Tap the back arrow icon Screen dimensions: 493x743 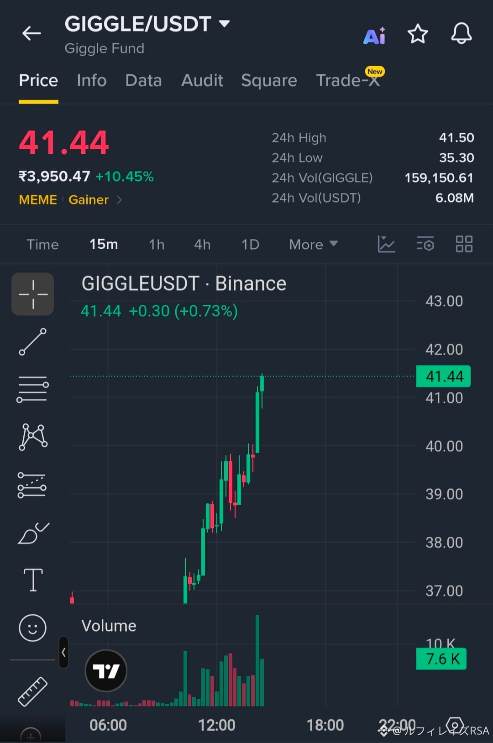click(31, 33)
